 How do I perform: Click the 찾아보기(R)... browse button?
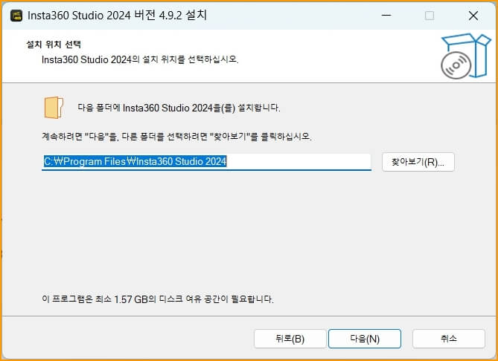[418, 162]
